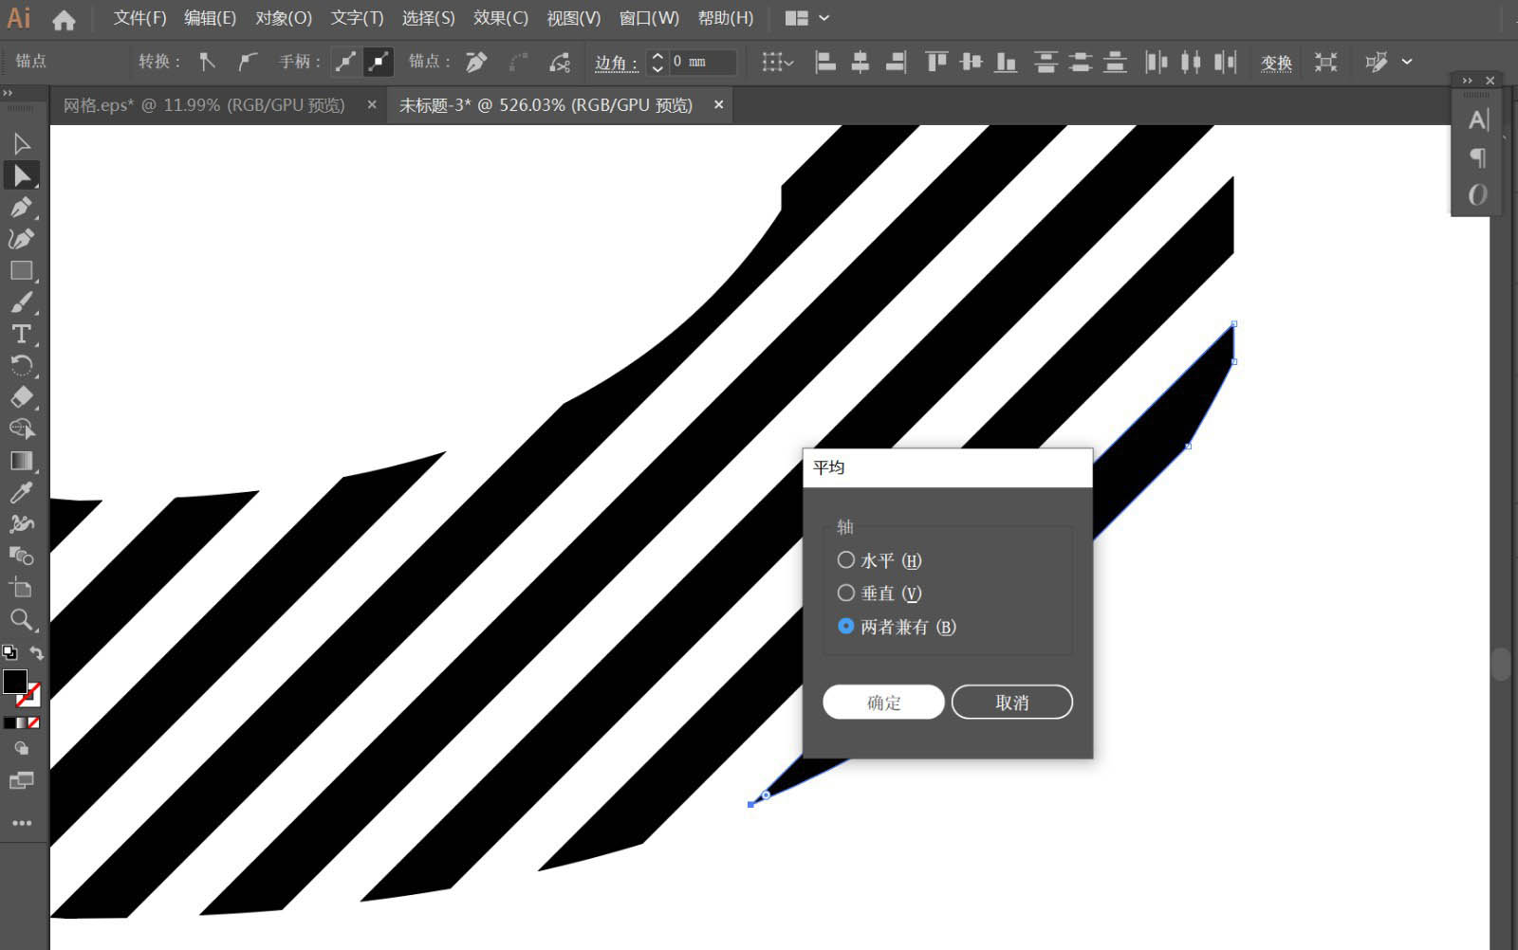1518x950 pixels.
Task: Select the Paintbrush tool
Action: point(22,302)
